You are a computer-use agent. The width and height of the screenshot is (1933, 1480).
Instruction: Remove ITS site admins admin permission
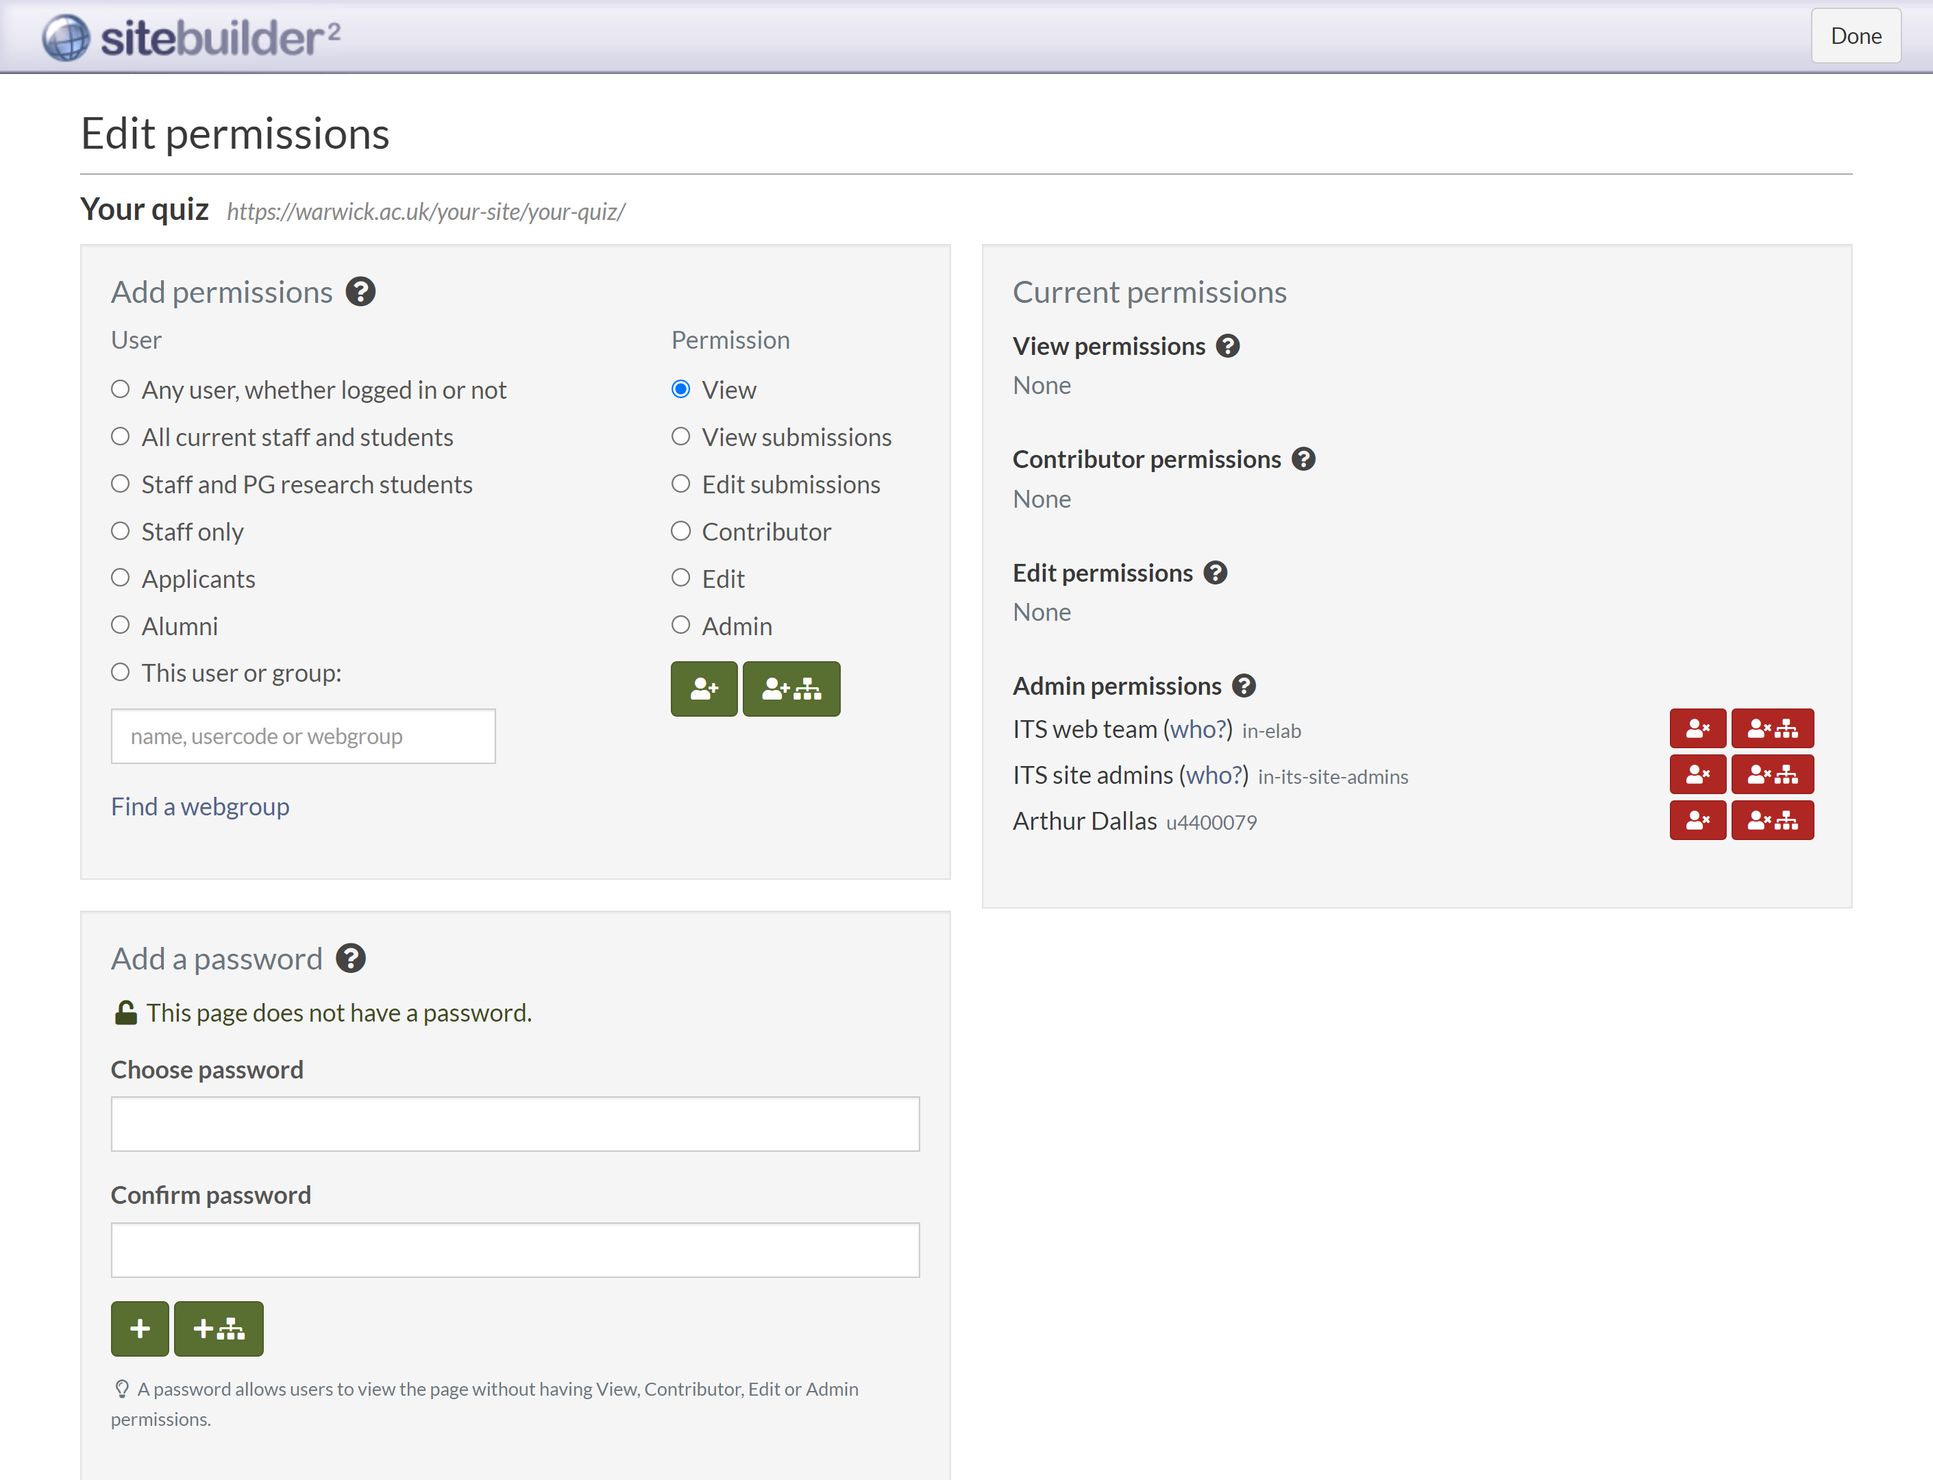[x=1697, y=774]
